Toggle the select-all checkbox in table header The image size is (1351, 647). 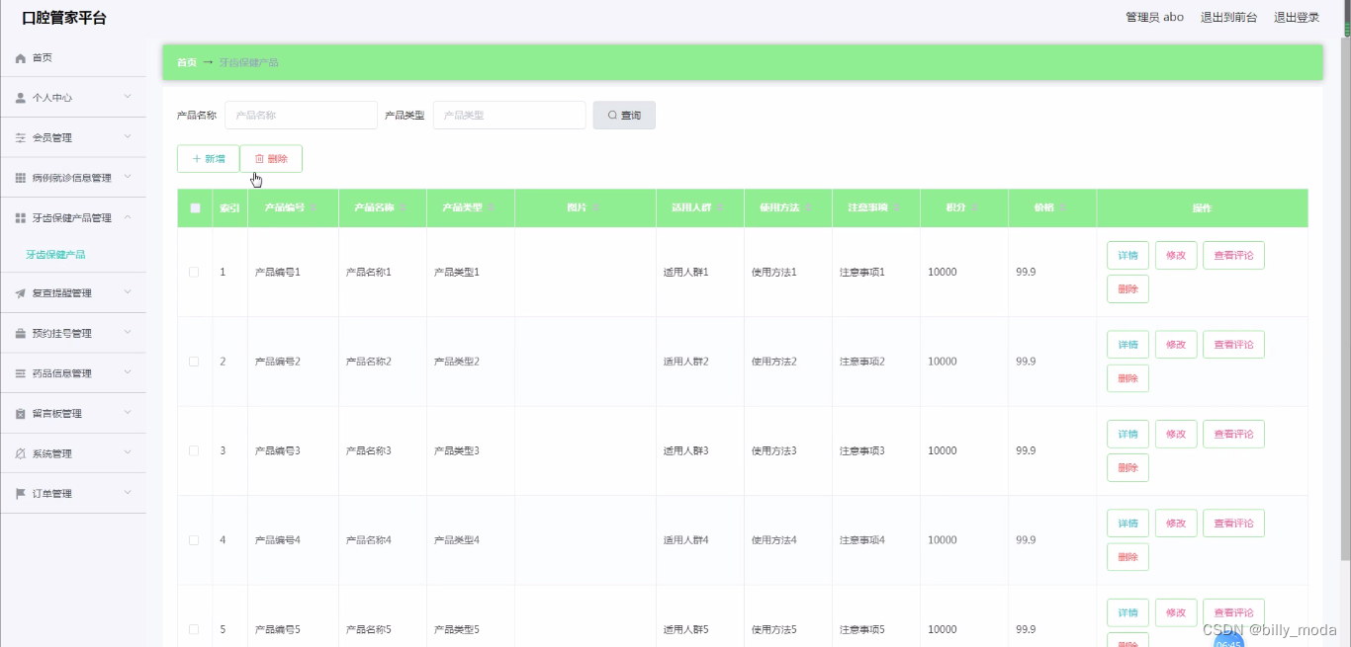(x=195, y=208)
